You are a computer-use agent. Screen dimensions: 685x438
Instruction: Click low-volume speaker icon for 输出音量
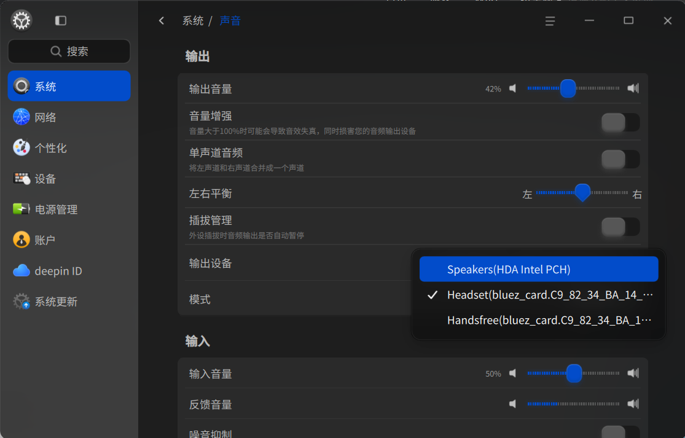click(x=513, y=88)
